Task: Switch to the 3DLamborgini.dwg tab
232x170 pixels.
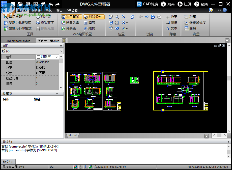Action: [x=18, y=41]
